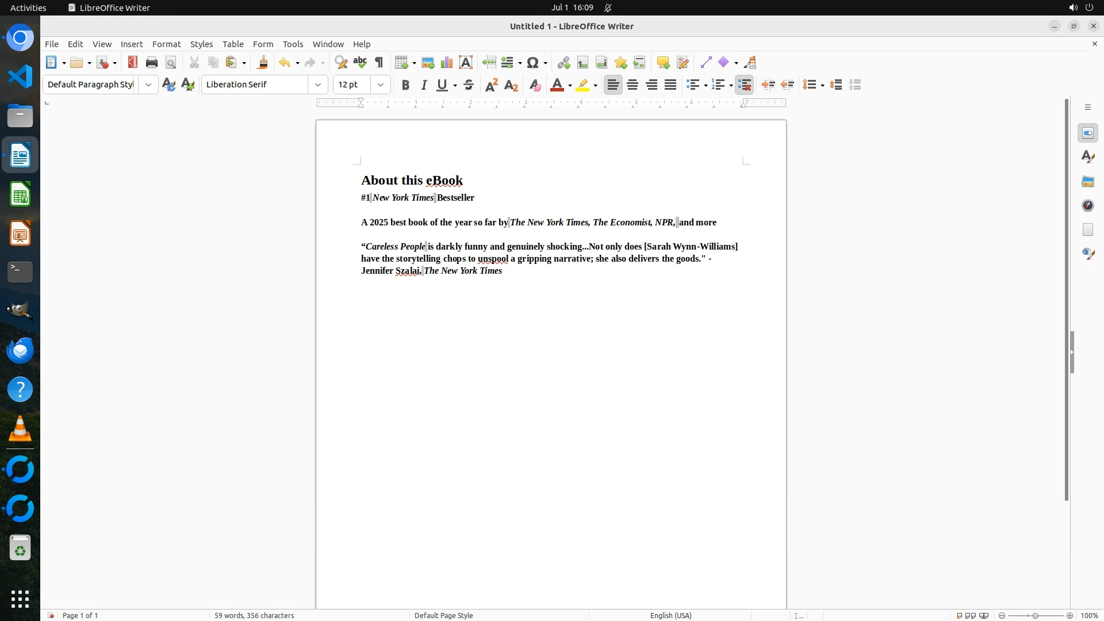Click the Insert Hyperlink icon
The height and width of the screenshot is (621, 1104).
coord(563,63)
